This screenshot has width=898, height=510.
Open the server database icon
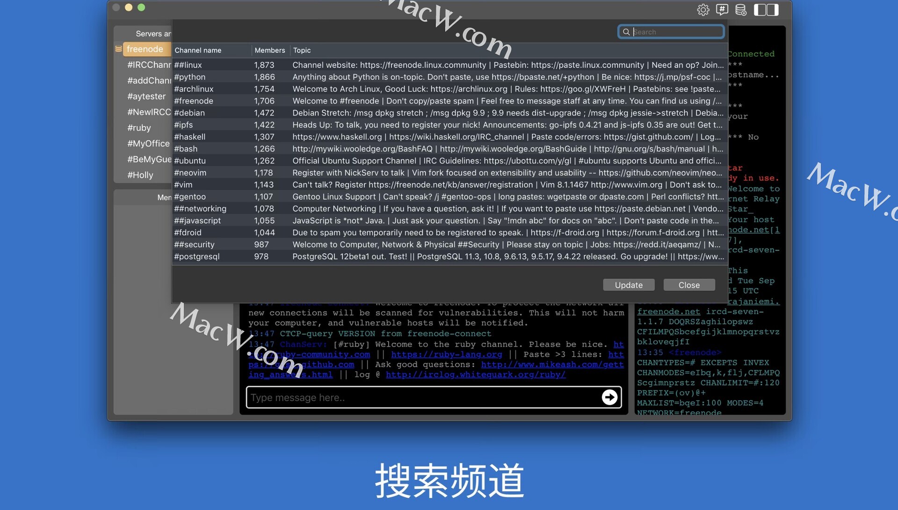point(741,10)
